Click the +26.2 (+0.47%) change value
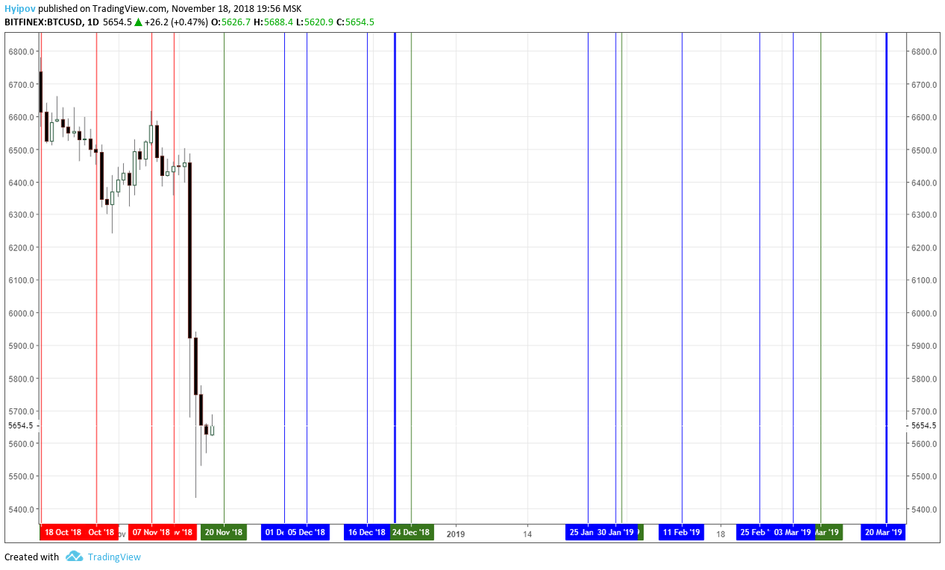Viewport: 945px width, 570px height. (x=177, y=22)
